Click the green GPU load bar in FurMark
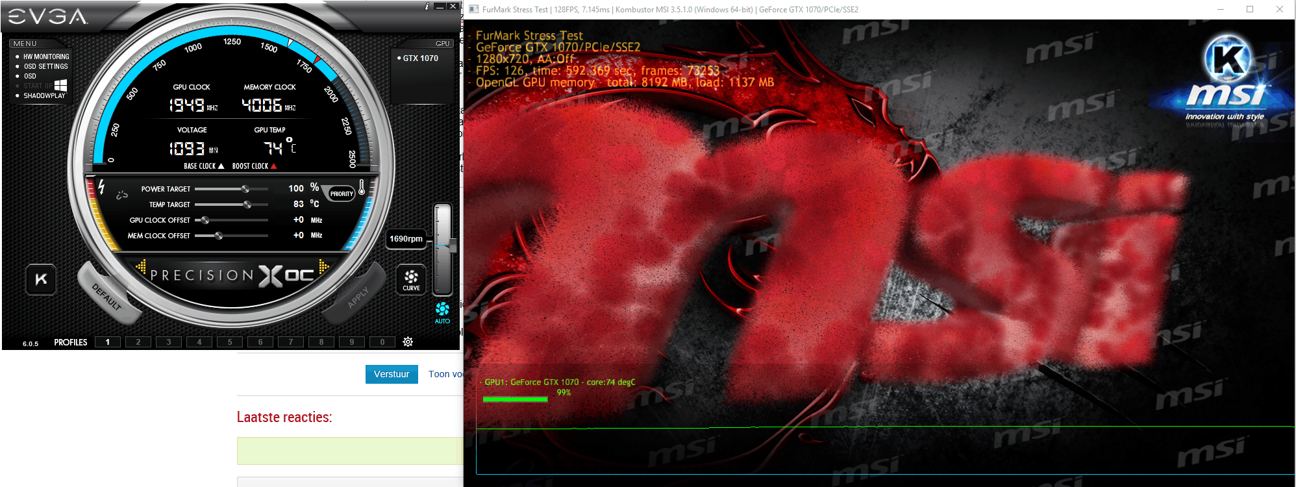 coord(516,399)
